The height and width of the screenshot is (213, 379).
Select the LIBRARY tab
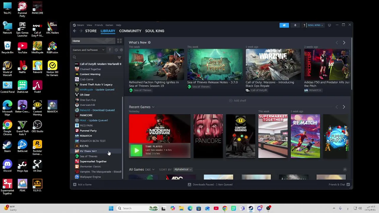(108, 31)
